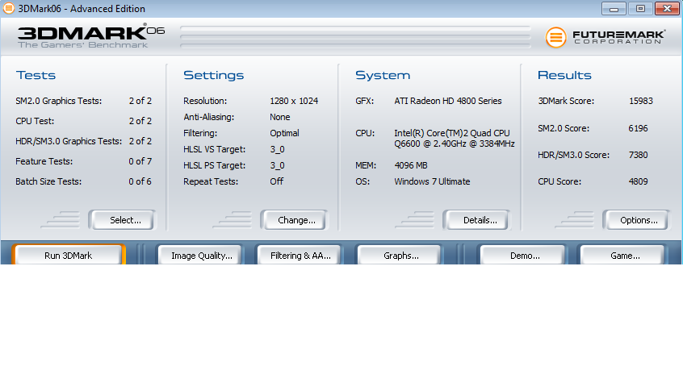Click the 3DMark06 Gamers' Benchmark logo
Image resolution: width=683 pixels, height=387 pixels.
[90, 35]
